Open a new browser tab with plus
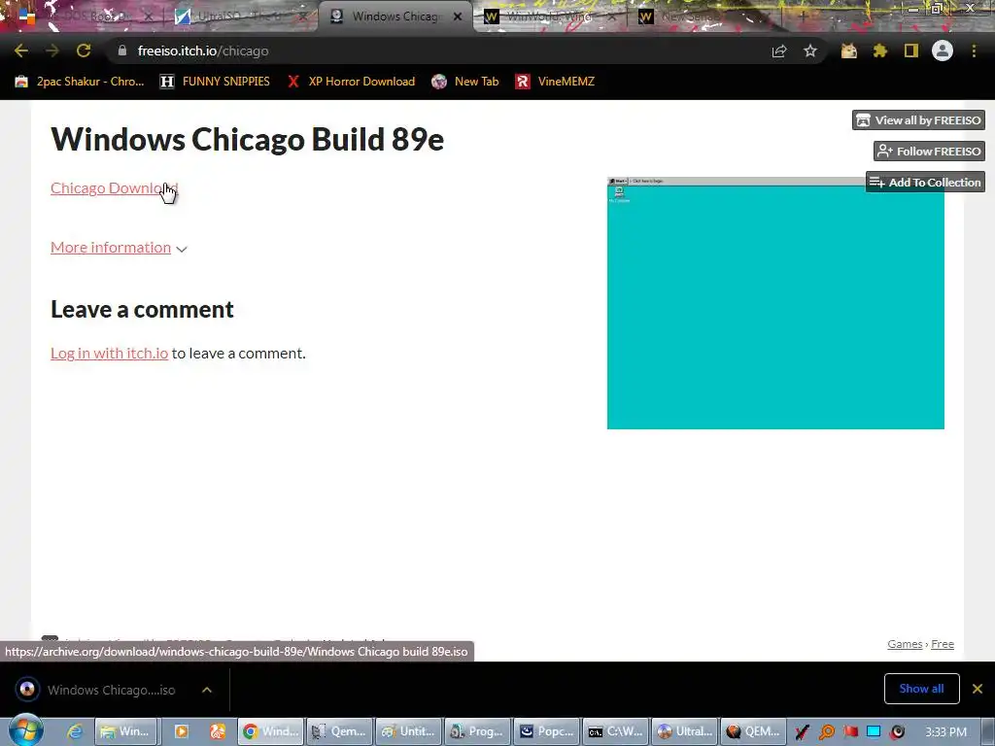This screenshot has height=746, width=995. pos(802,17)
